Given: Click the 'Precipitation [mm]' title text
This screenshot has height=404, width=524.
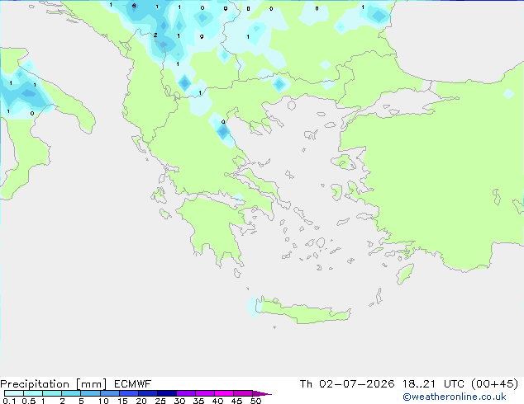Looking at the screenshot, I should point(53,384).
